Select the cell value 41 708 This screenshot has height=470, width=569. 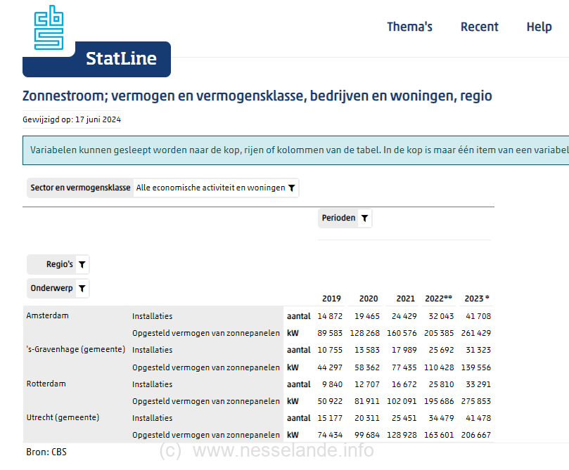pos(478,316)
